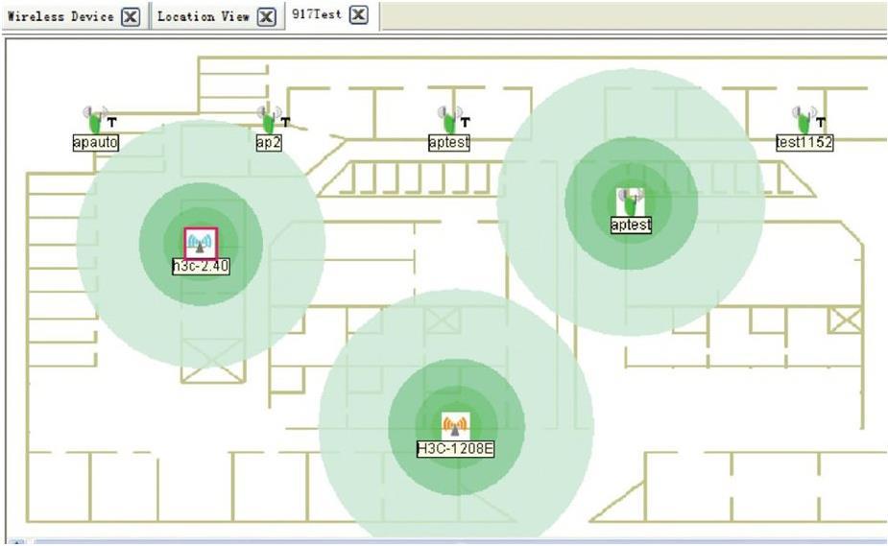The height and width of the screenshot is (546, 888).
Task: Select the 917Test tab
Action: click(317, 15)
